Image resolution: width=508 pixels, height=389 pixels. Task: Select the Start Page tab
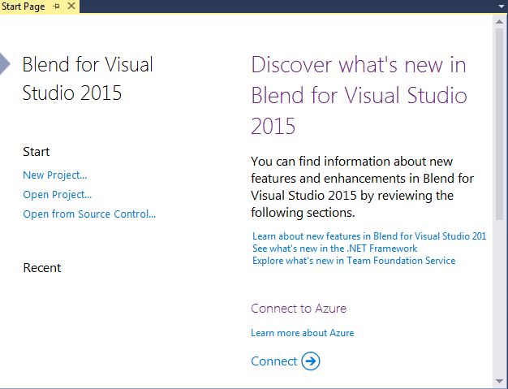(x=24, y=6)
